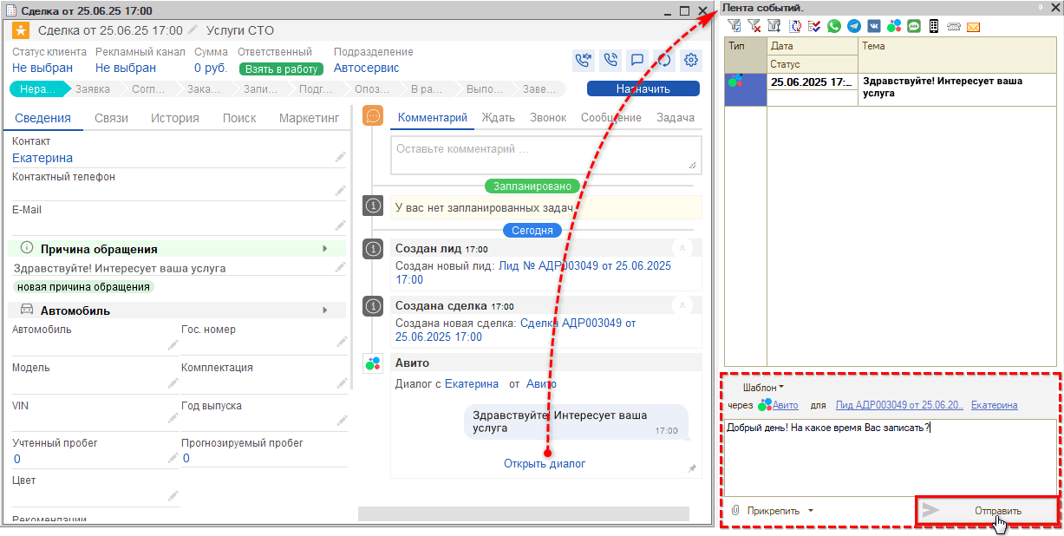The image size is (1064, 536).
Task: Open deal settings gear icon
Action: pyautogui.click(x=691, y=60)
